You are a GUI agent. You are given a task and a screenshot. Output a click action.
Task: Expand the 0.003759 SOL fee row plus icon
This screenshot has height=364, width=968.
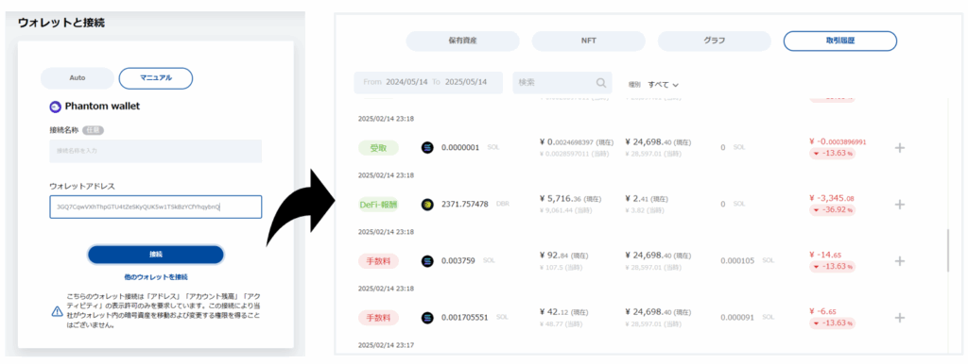pyautogui.click(x=900, y=261)
